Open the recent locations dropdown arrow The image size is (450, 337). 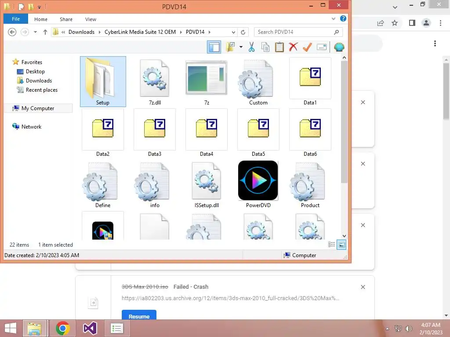[35, 32]
